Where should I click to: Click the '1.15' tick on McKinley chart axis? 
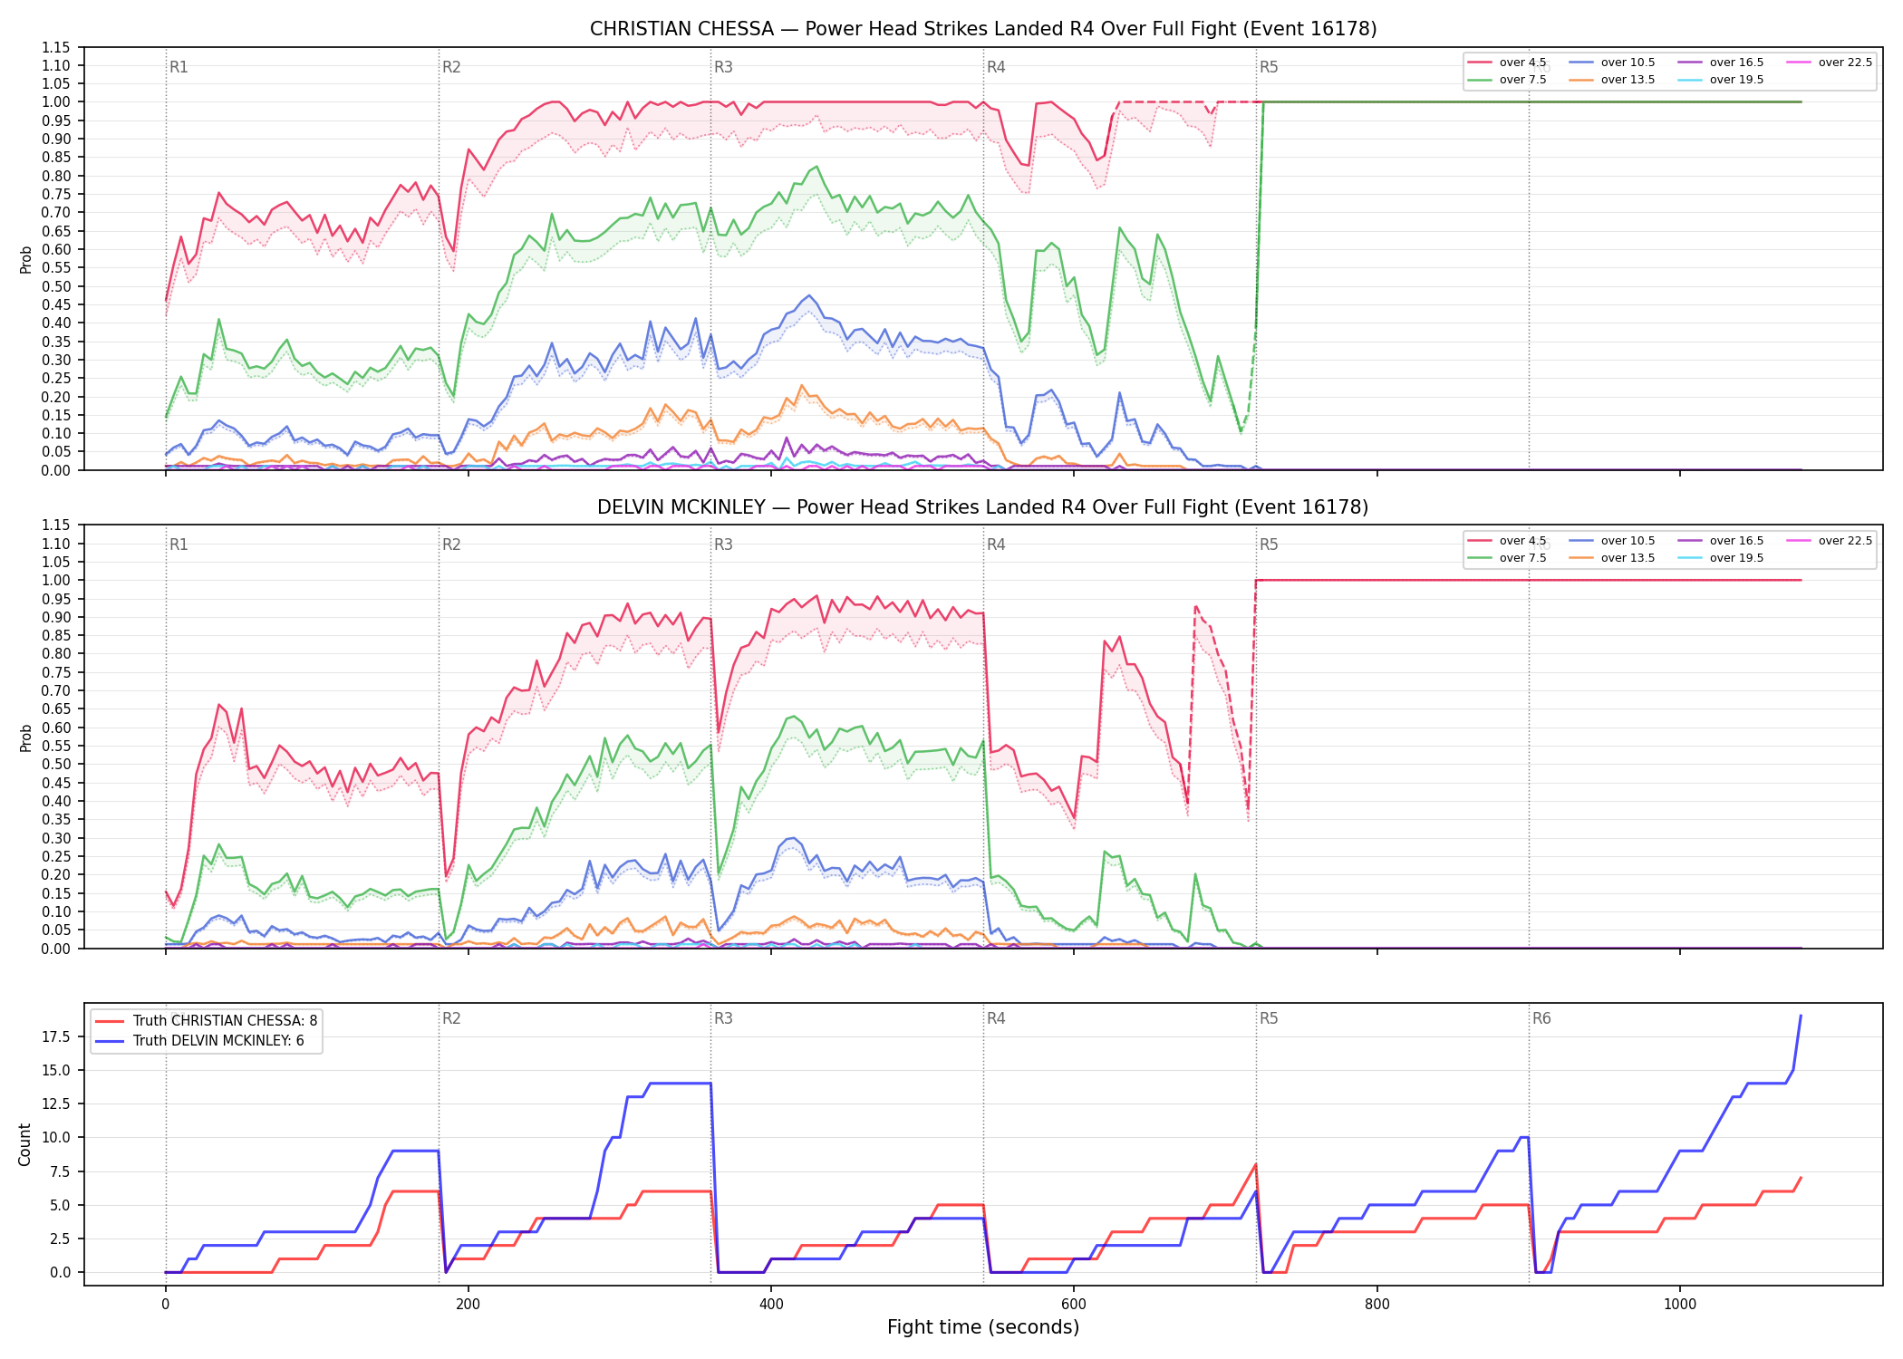(x=56, y=525)
